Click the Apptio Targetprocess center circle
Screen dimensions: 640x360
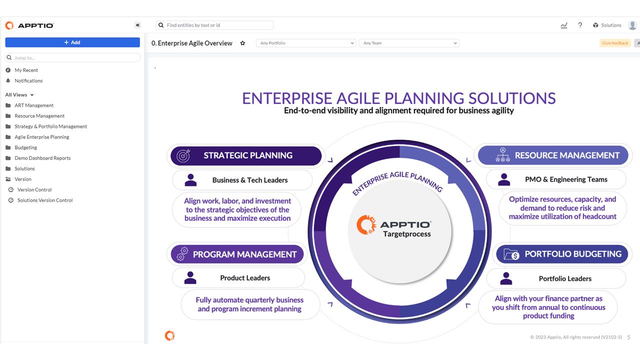pos(399,232)
